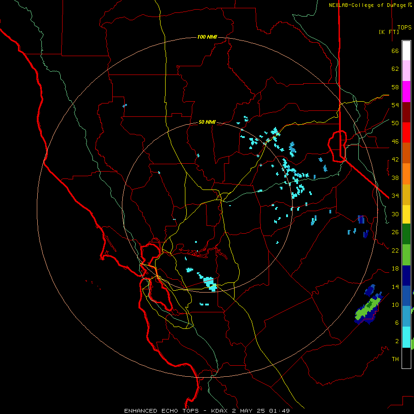Click the legend value 54
The width and height of the screenshot is (414, 414).
[x=395, y=105]
